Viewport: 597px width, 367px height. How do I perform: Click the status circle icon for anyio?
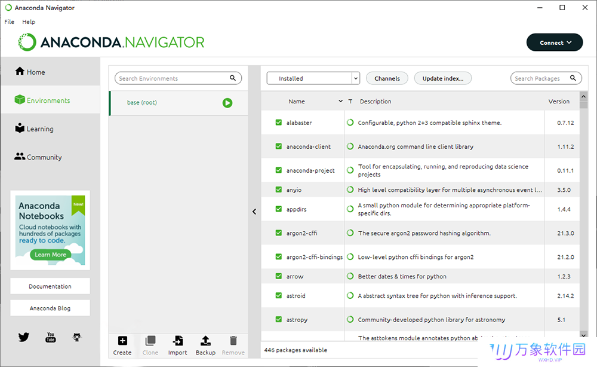click(x=350, y=189)
